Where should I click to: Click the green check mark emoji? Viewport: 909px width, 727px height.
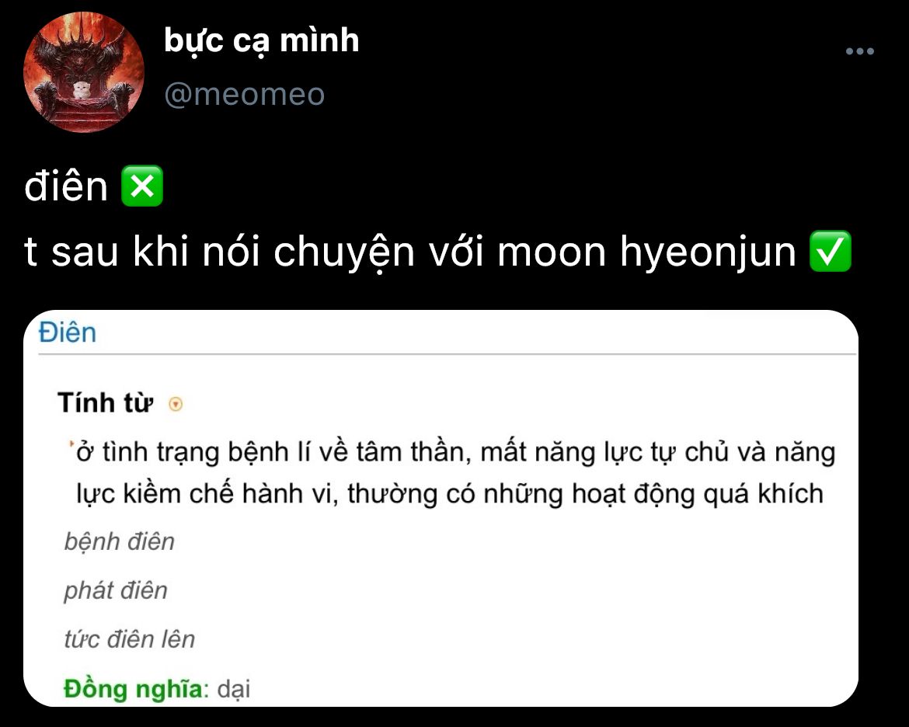831,252
